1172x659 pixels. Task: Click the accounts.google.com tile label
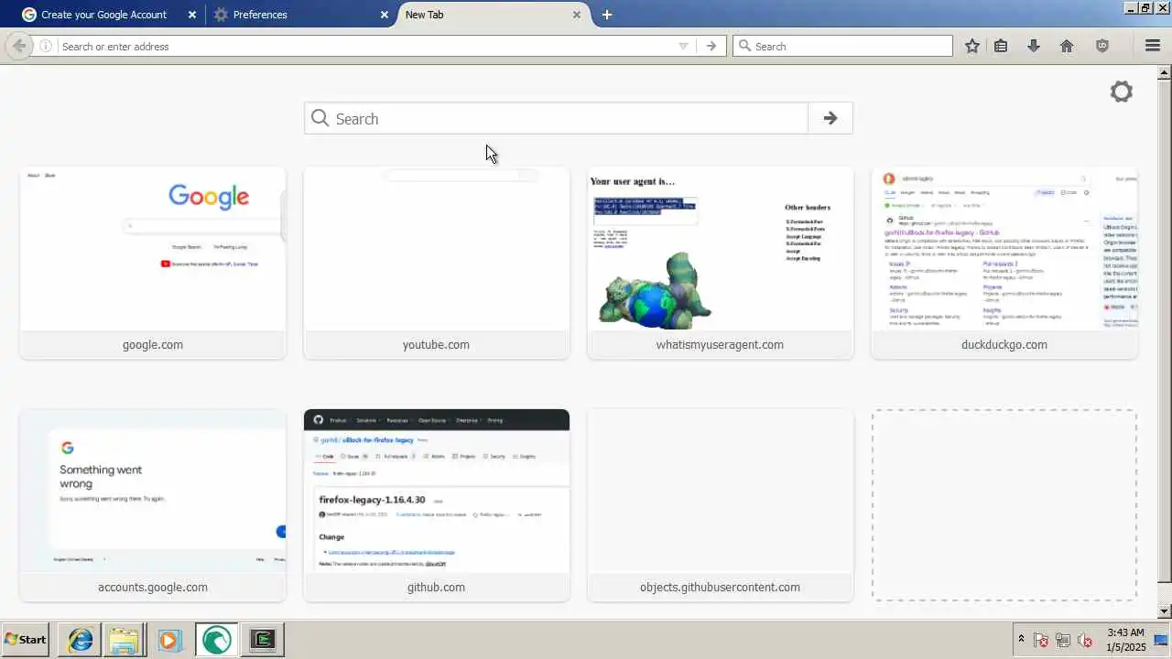click(153, 588)
